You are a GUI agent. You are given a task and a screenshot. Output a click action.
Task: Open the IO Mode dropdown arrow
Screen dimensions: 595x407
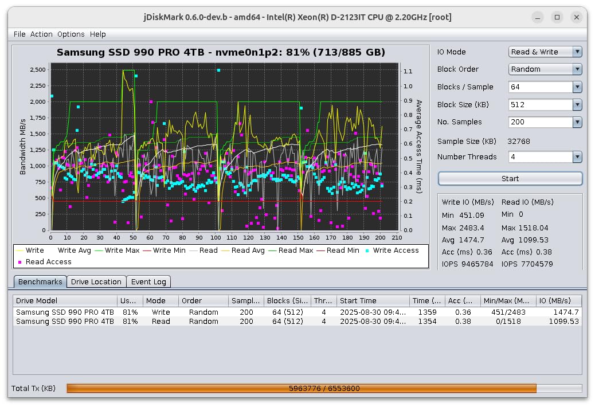click(577, 52)
